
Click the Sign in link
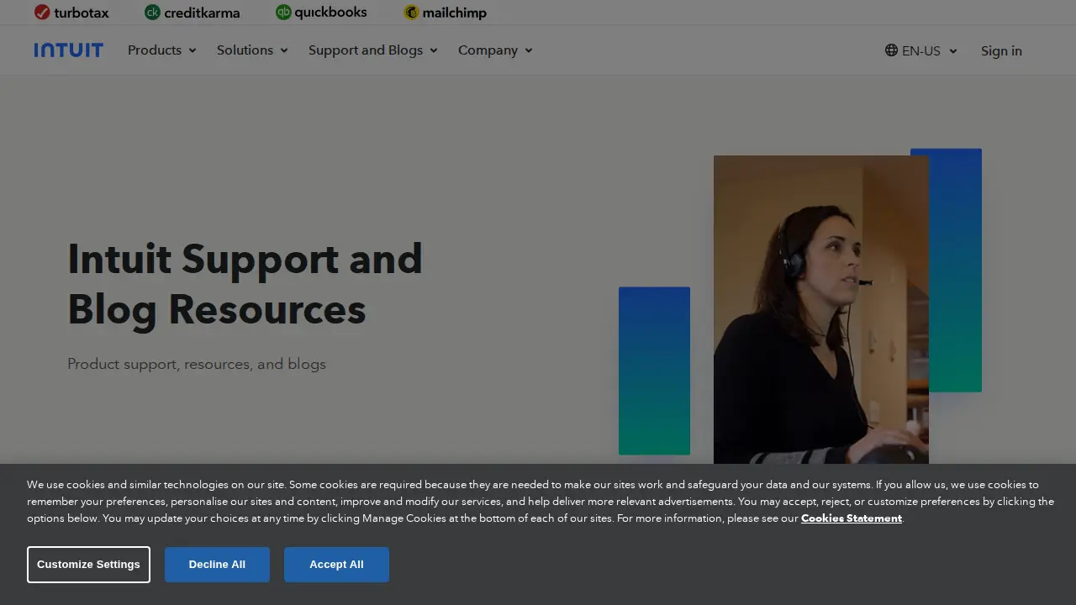pos(1001,50)
